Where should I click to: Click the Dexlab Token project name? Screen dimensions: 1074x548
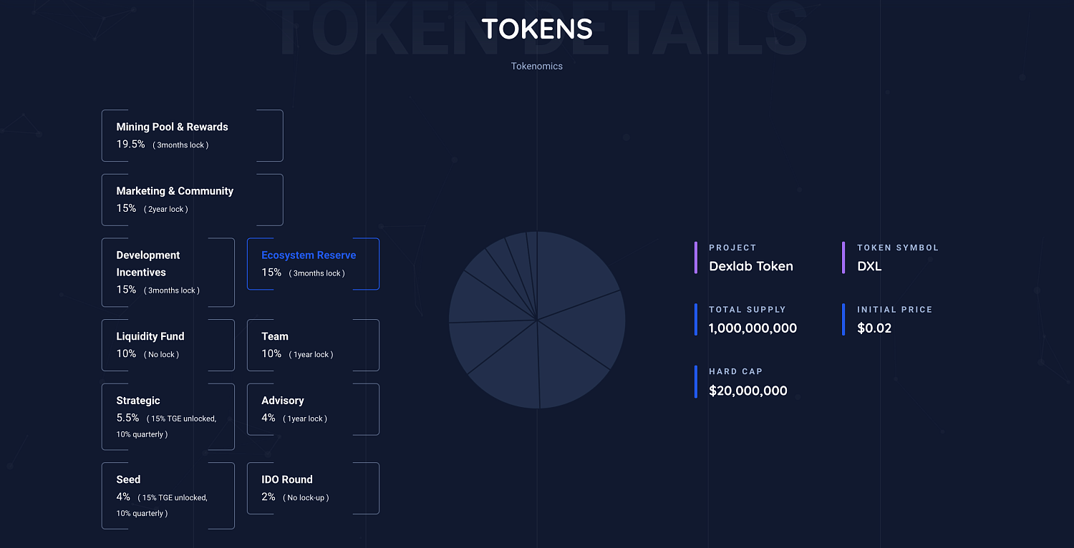[751, 266]
